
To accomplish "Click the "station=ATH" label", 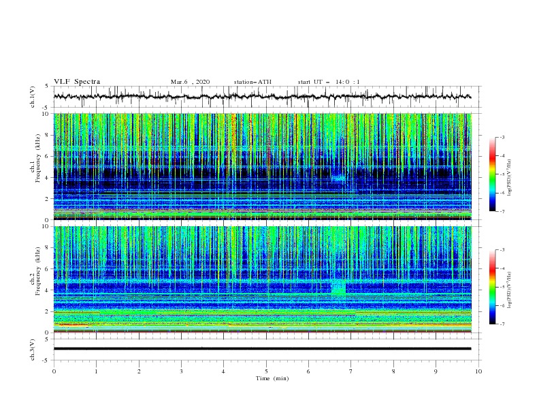I will click(x=252, y=82).
